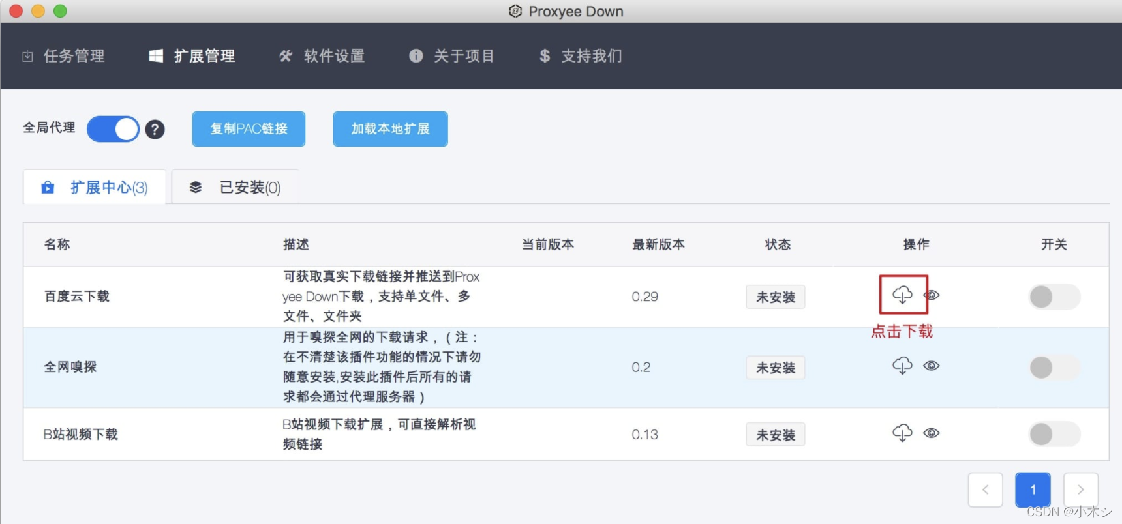This screenshot has width=1122, height=524.
Task: Click the Proxyee Down window title
Action: click(576, 11)
